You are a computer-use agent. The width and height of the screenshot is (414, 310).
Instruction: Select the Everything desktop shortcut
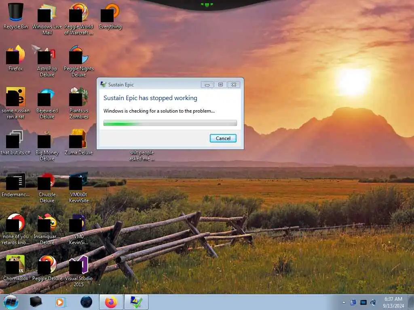click(x=110, y=16)
